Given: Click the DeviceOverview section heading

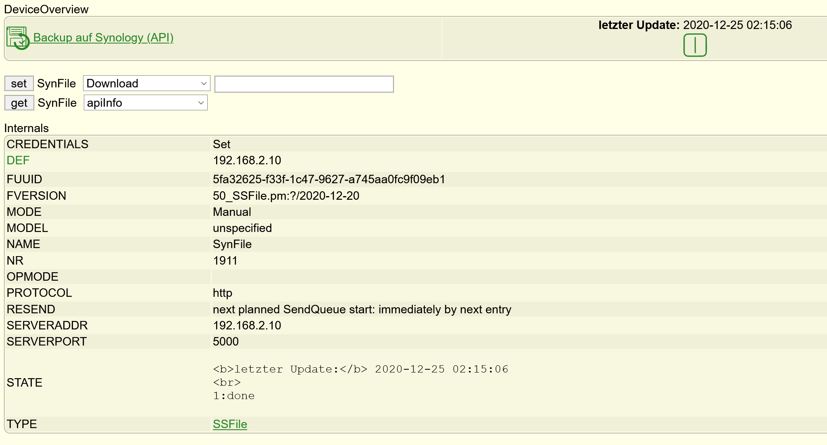Looking at the screenshot, I should [46, 9].
